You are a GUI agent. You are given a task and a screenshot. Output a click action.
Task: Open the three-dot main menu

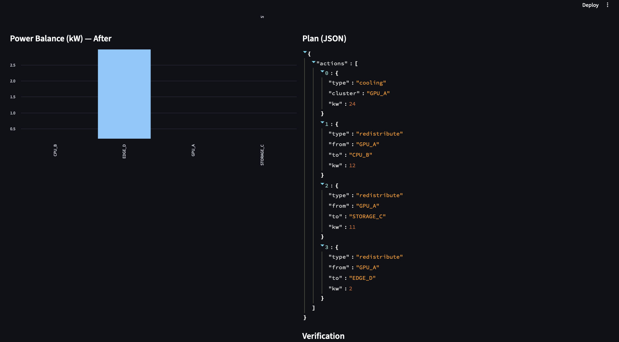[607, 5]
